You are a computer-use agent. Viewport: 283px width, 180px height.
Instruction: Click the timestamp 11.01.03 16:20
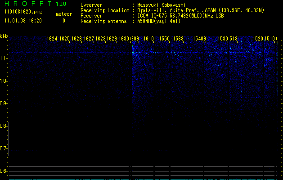click(x=23, y=21)
